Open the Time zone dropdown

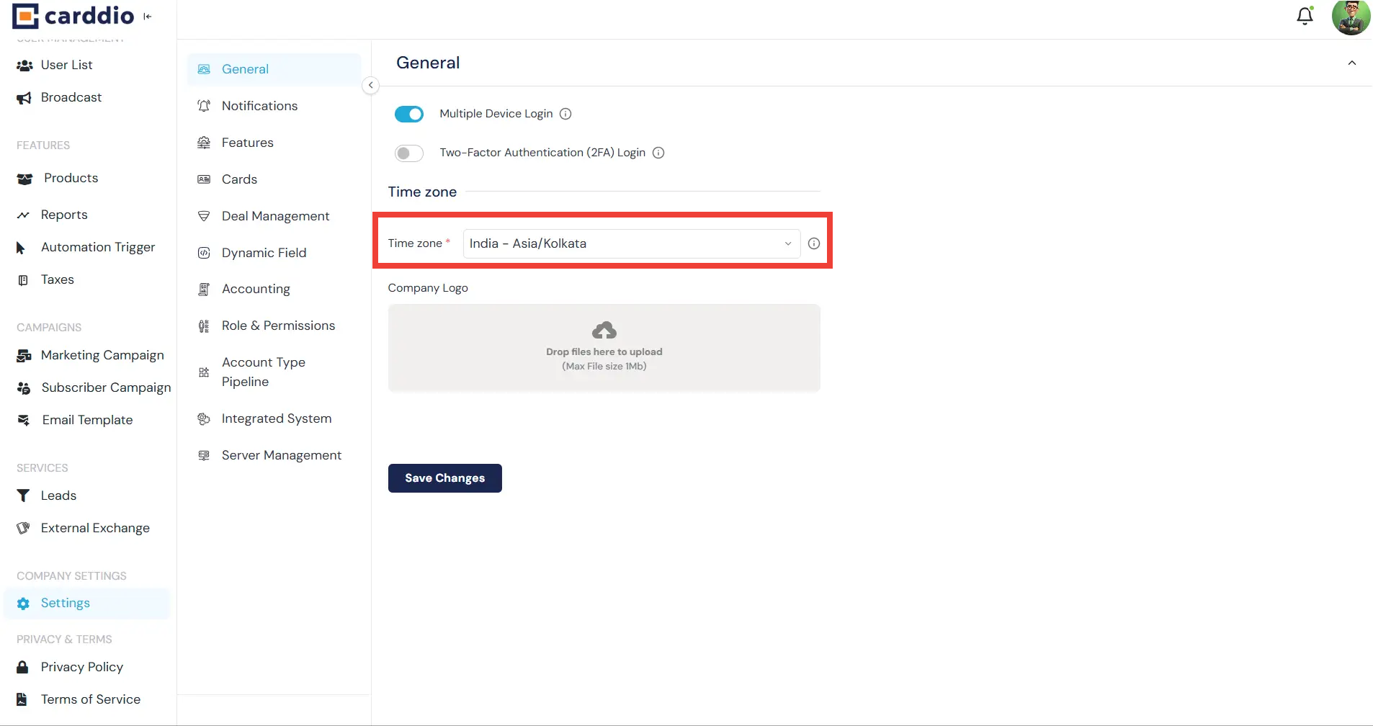(x=630, y=243)
